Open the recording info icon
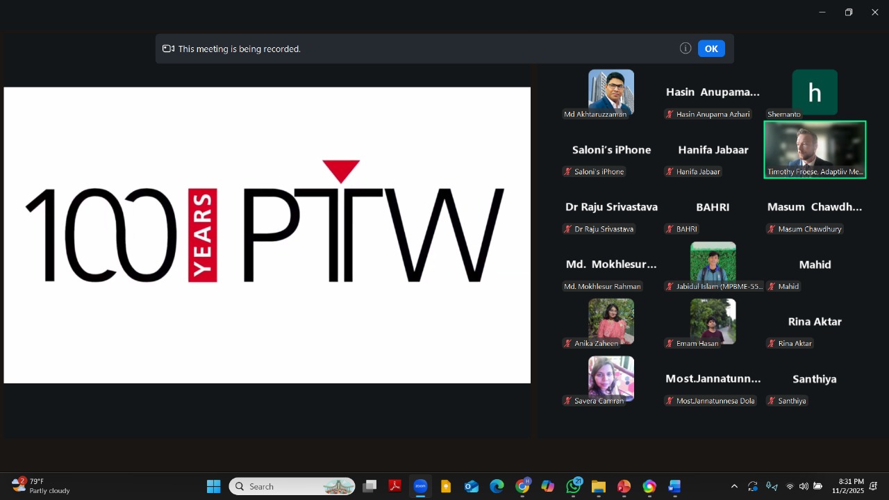The height and width of the screenshot is (500, 889). [686, 49]
